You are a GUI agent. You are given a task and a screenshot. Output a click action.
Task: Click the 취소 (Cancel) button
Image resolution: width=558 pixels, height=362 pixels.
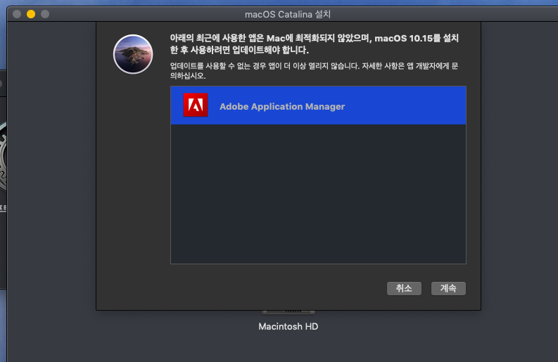(404, 288)
